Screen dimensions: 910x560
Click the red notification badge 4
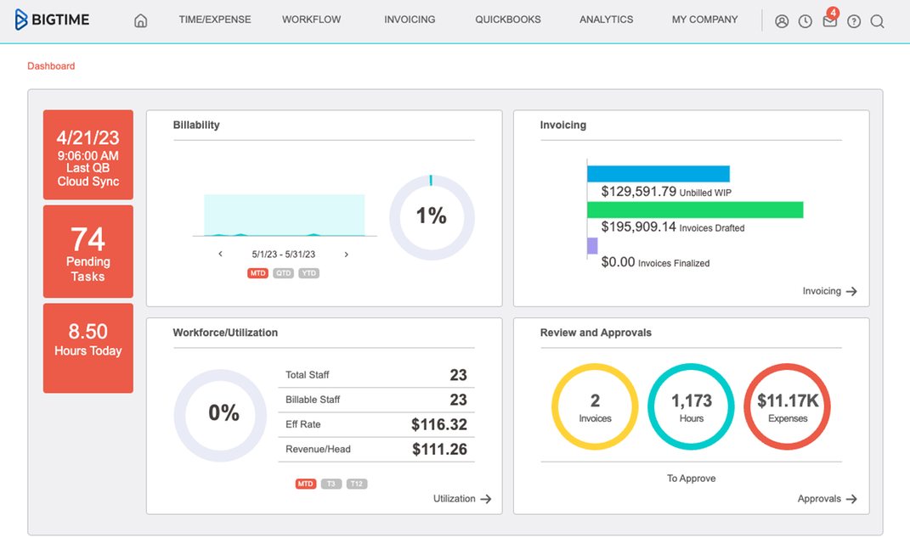833,13
